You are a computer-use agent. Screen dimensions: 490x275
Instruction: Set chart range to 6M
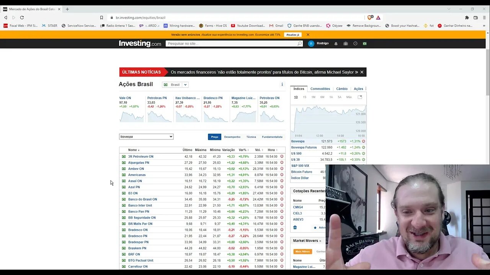pyautogui.click(x=322, y=97)
